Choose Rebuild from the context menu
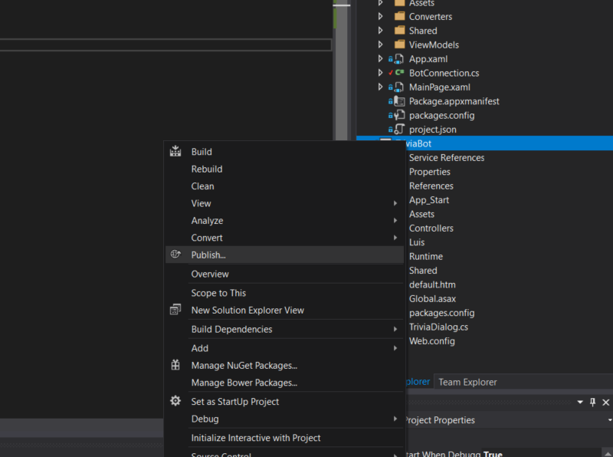The height and width of the screenshot is (457, 613). coord(207,169)
